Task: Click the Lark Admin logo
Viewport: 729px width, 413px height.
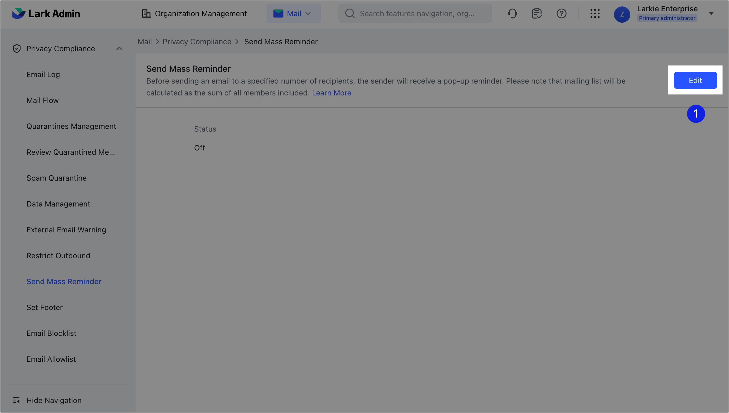Action: click(x=46, y=14)
